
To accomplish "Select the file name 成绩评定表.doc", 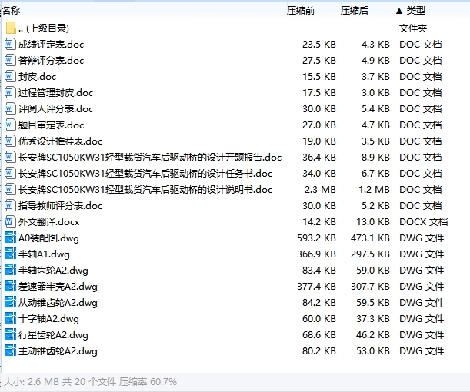I will (x=51, y=45).
